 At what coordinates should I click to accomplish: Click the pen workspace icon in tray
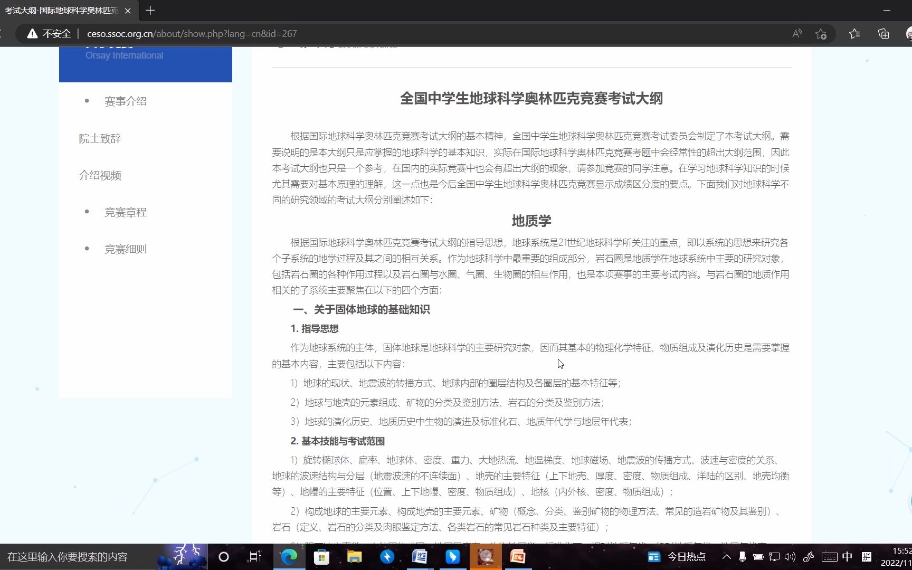coord(809,557)
